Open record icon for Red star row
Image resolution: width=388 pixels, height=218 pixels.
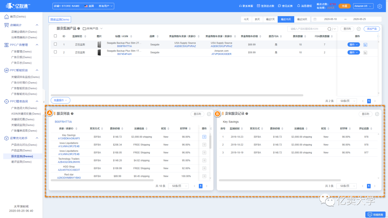pos(204,176)
